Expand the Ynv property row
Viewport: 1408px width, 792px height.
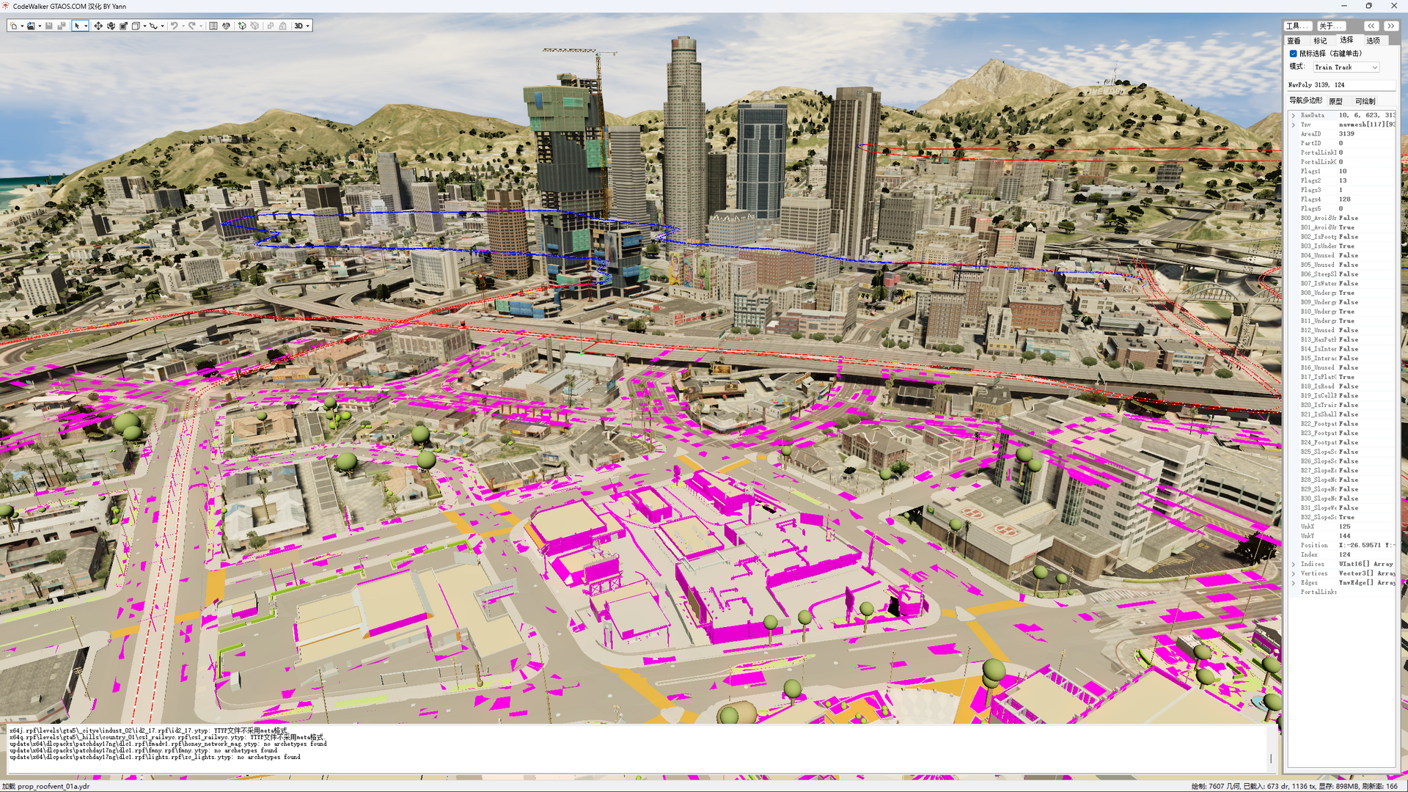(1293, 125)
